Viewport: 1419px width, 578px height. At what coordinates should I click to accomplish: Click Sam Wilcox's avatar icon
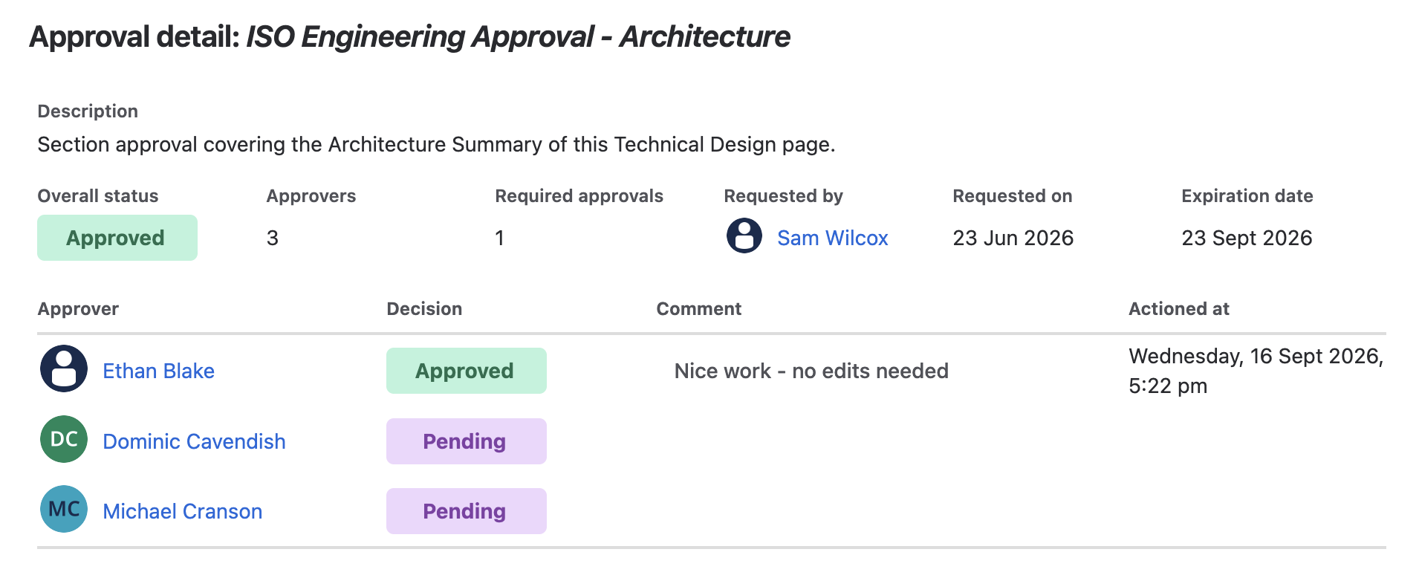(x=744, y=236)
